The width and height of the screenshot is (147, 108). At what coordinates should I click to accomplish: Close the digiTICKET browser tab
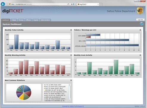pyautogui.click(x=98, y=4)
